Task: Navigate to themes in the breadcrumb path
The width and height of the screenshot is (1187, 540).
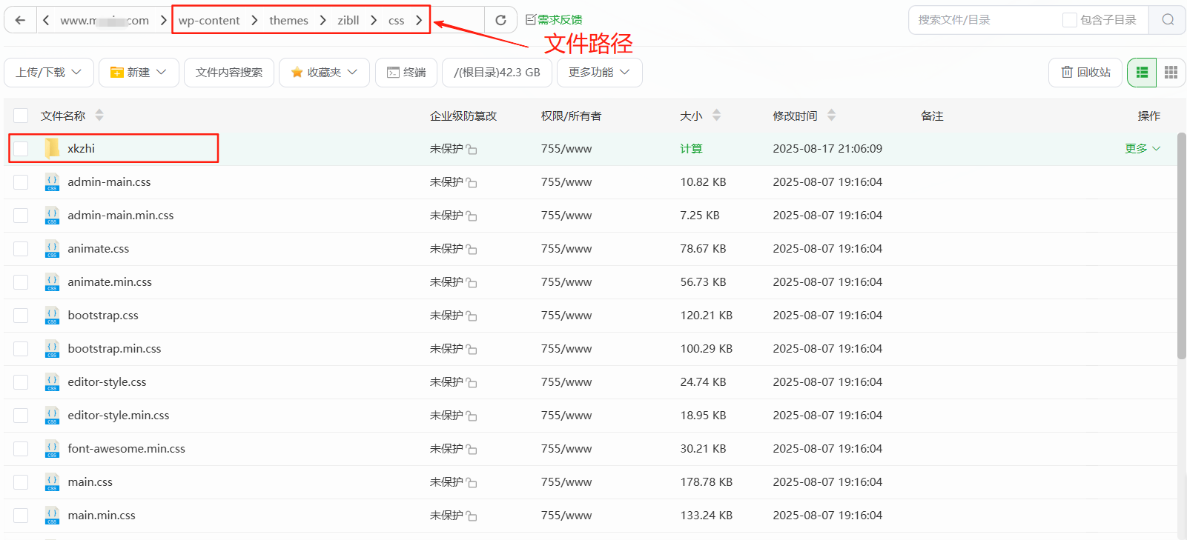Action: click(x=288, y=20)
